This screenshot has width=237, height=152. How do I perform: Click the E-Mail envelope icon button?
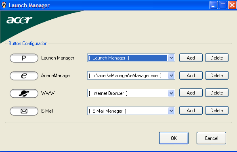pos(24,111)
